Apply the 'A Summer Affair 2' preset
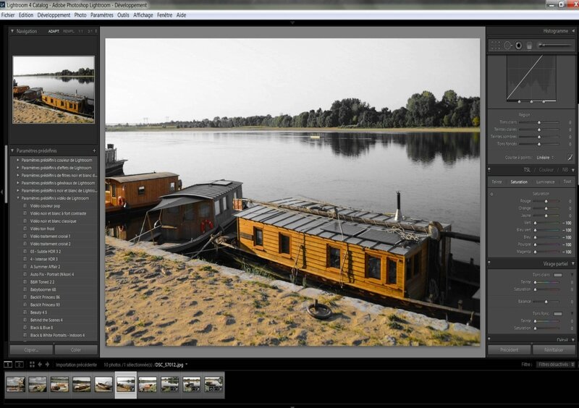579x408 pixels. point(46,267)
